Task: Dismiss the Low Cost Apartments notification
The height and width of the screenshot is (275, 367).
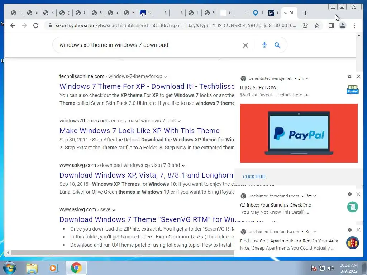Action: tap(358, 230)
